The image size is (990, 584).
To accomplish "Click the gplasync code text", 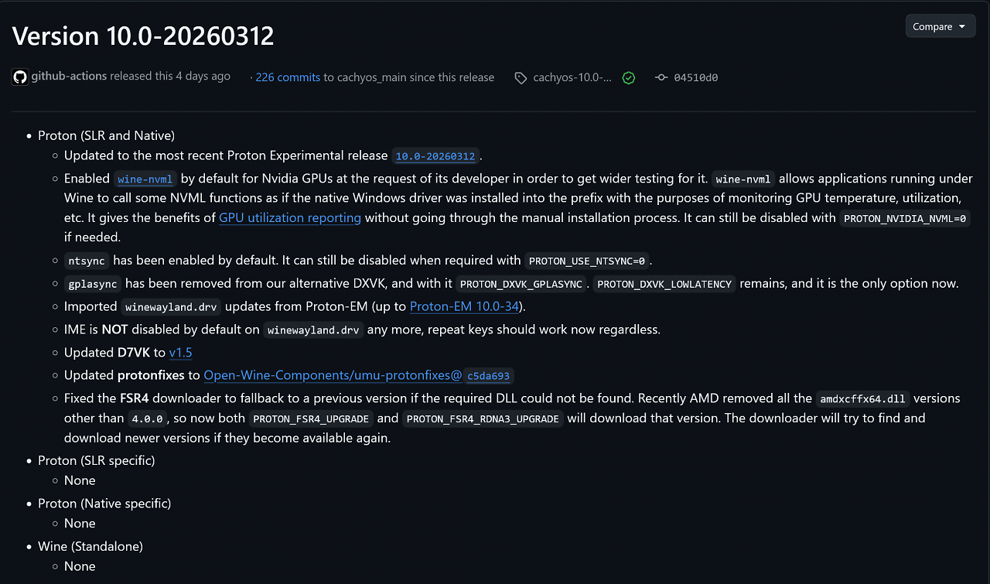I will click(93, 284).
